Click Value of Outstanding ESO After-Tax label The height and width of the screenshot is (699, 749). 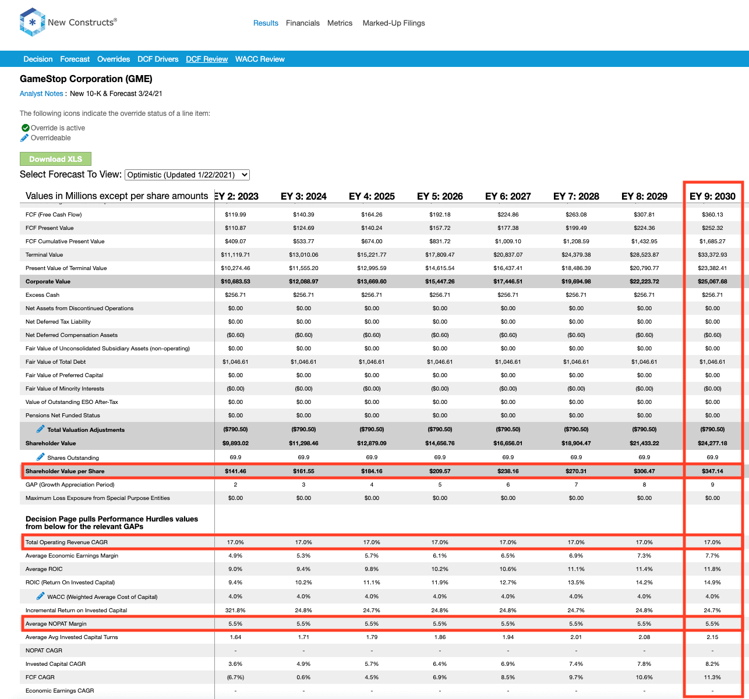(72, 402)
